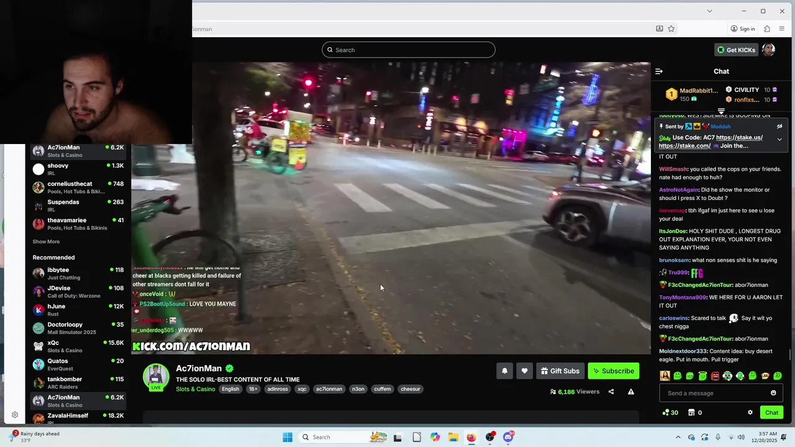Viewport: 795px width, 447px height.
Task: Select the cheesur tag
Action: click(411, 389)
